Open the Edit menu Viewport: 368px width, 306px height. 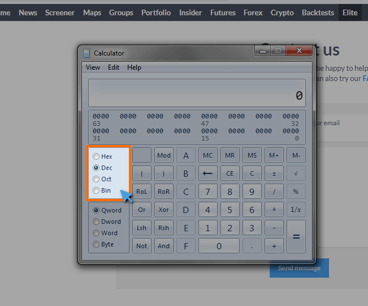pyautogui.click(x=114, y=67)
